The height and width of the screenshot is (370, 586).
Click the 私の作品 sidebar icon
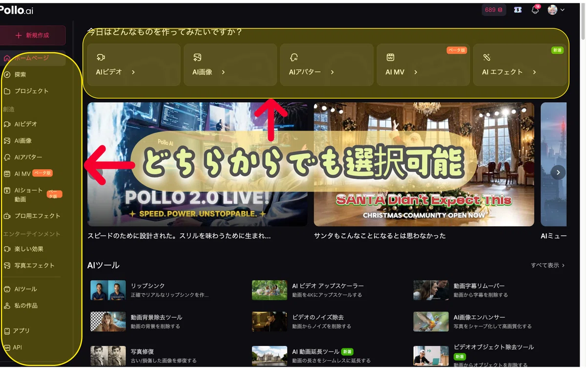7,306
